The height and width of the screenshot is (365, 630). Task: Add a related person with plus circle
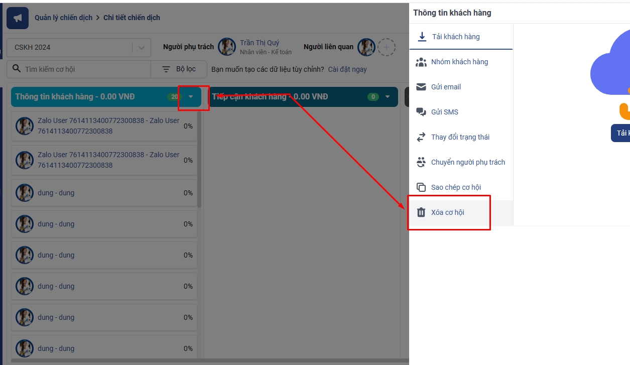386,47
